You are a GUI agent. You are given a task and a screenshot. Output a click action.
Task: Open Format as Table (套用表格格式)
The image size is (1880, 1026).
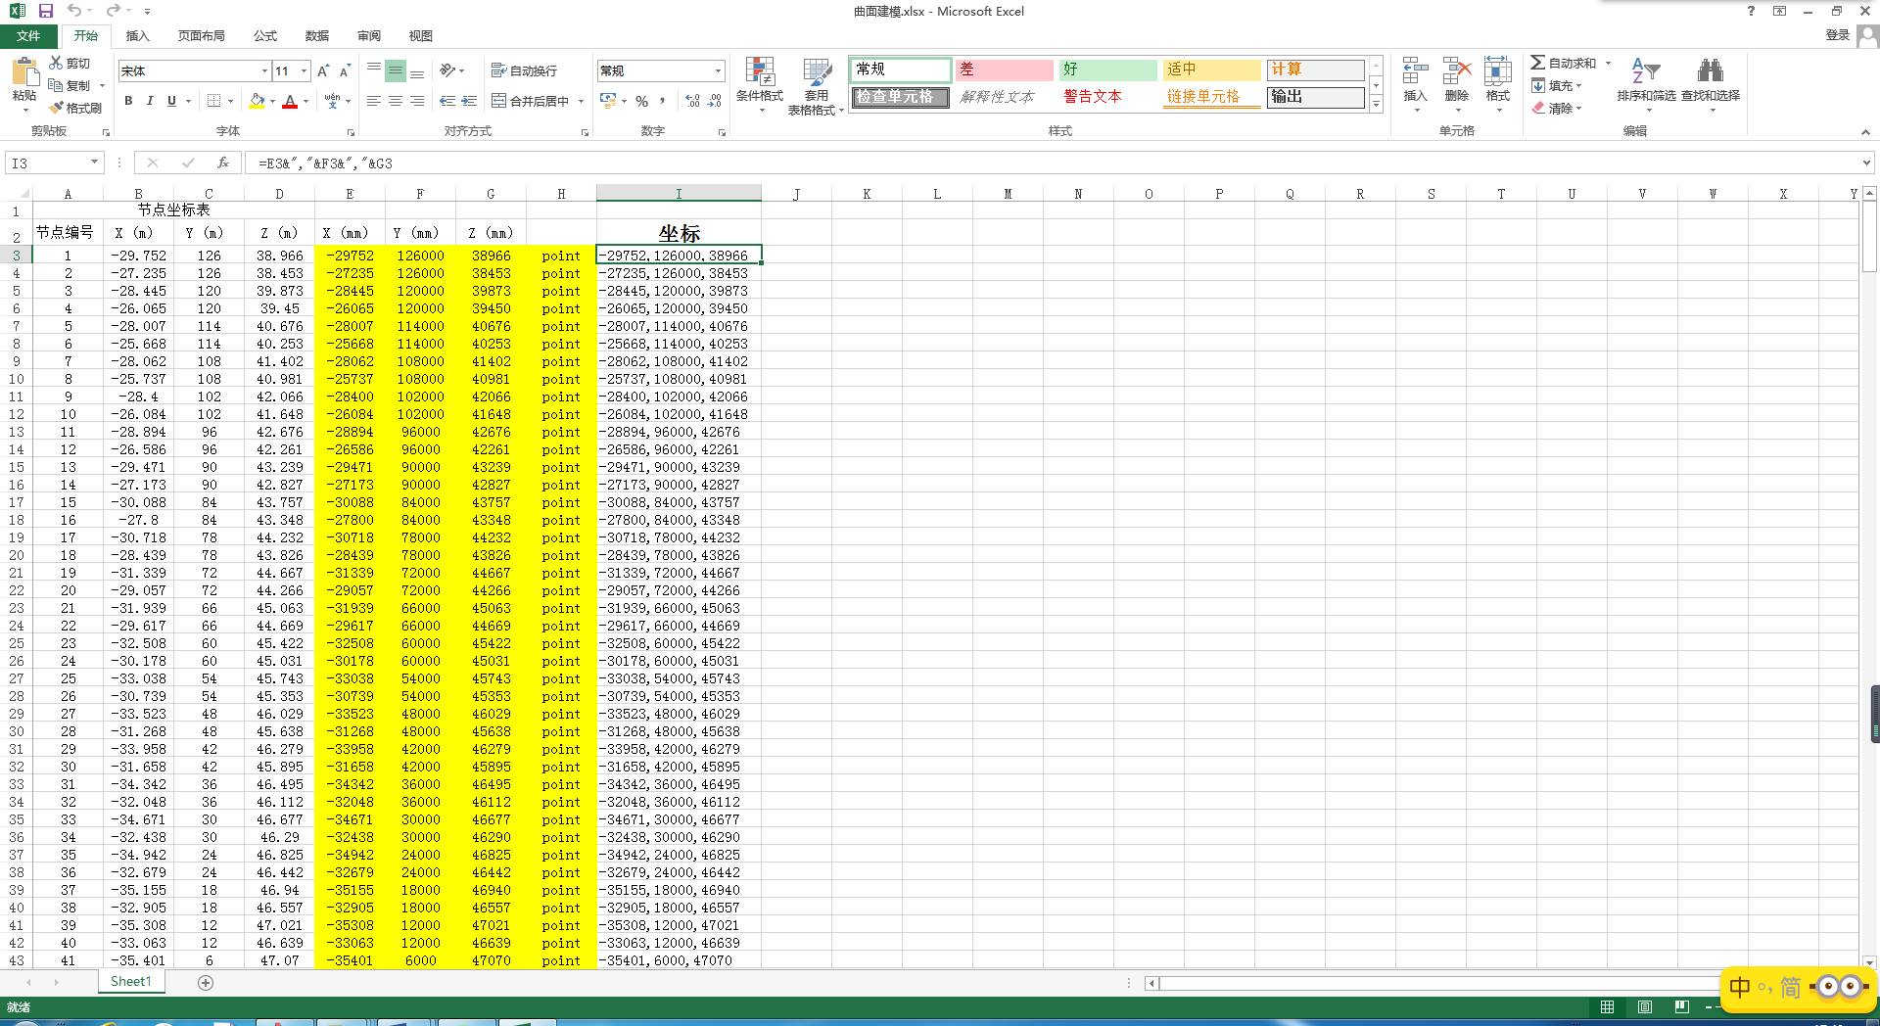[x=816, y=86]
